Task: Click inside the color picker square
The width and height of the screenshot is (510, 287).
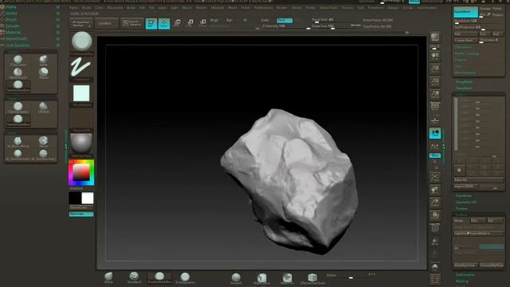Action: [81, 172]
